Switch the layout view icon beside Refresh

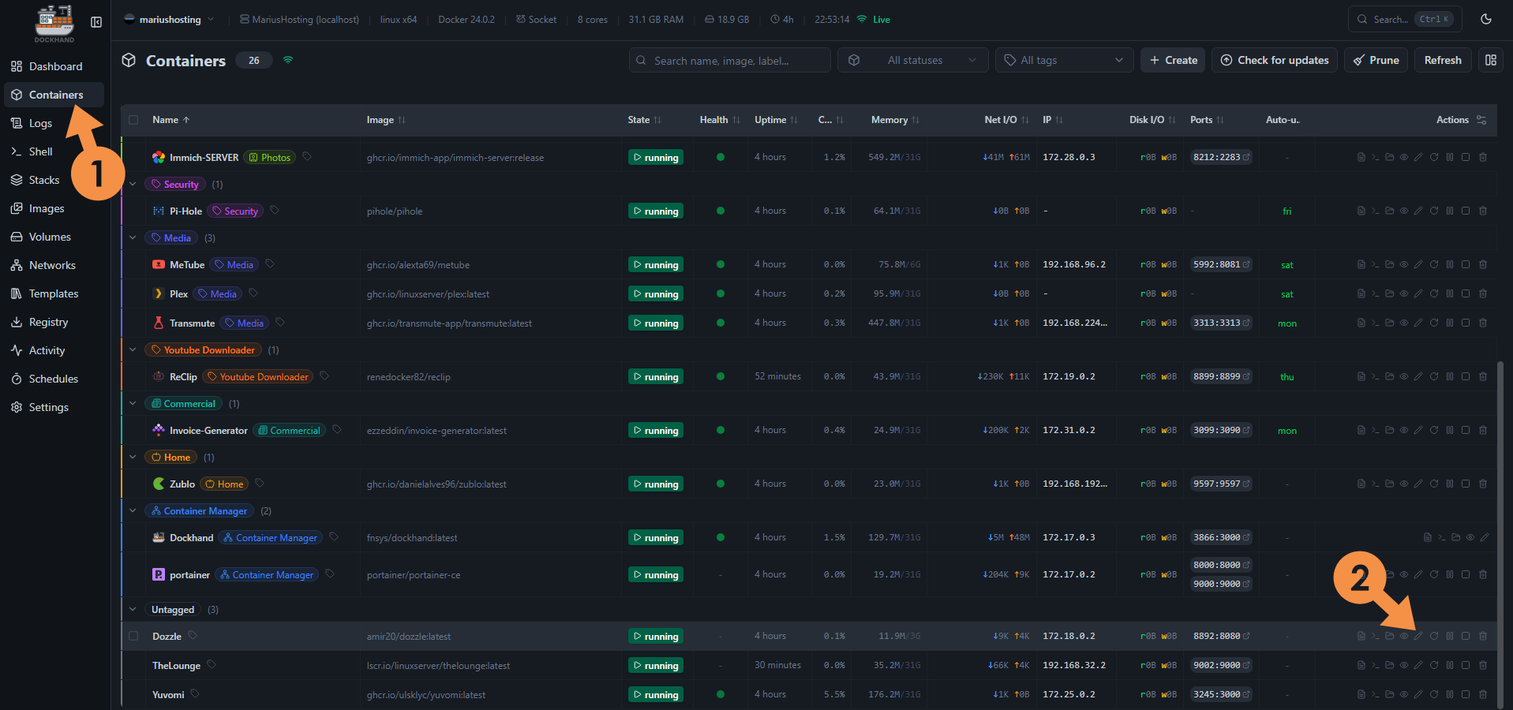[x=1491, y=60]
